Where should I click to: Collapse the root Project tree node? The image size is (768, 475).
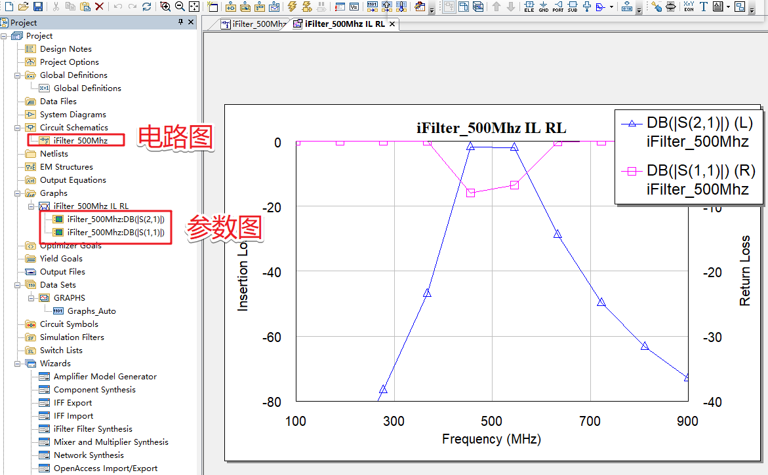pos(4,36)
